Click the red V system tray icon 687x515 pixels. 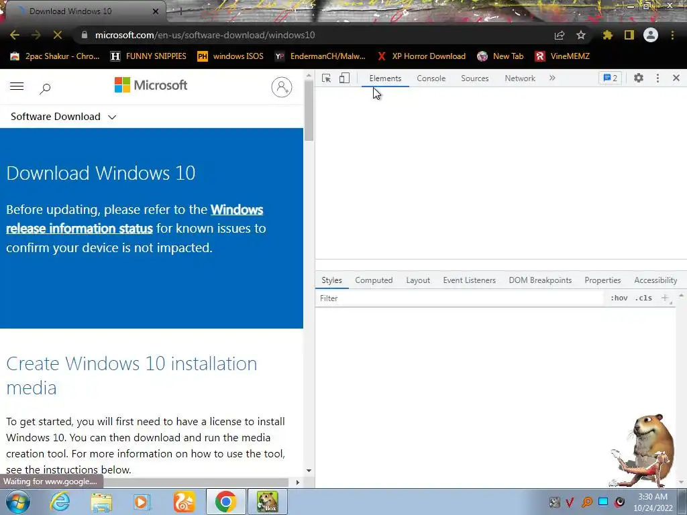(570, 502)
